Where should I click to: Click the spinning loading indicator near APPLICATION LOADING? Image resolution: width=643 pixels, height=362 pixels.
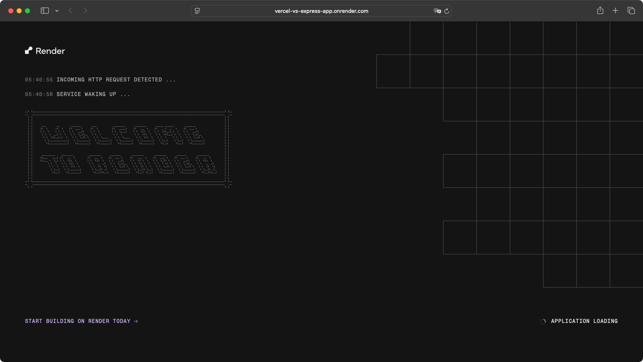tap(543, 321)
